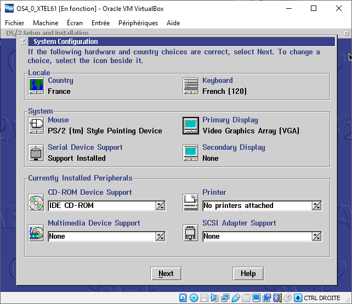Expand the Printer selection arrows
352x304 pixels.
(316, 206)
